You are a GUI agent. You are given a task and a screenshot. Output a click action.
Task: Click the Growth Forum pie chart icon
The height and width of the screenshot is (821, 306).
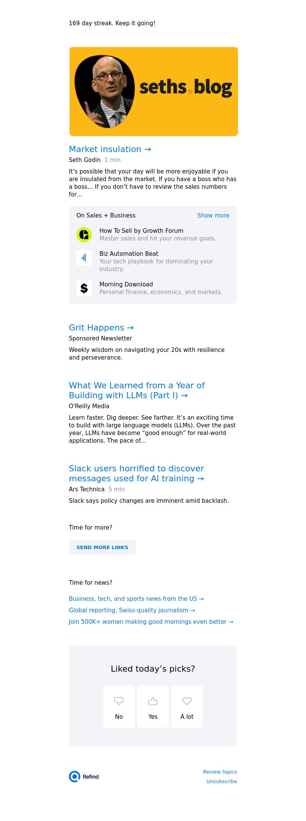pyautogui.click(x=84, y=235)
